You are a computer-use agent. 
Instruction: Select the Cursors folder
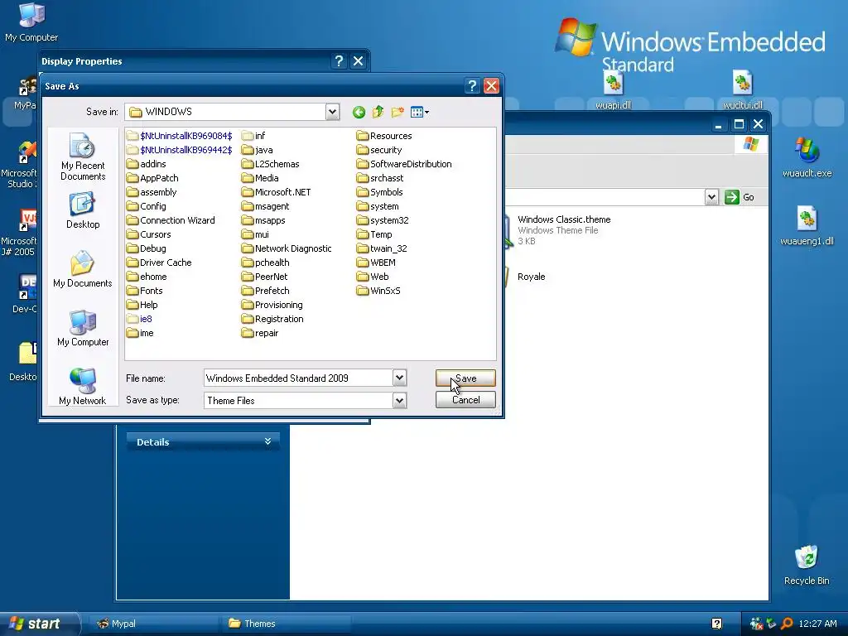pos(149,234)
